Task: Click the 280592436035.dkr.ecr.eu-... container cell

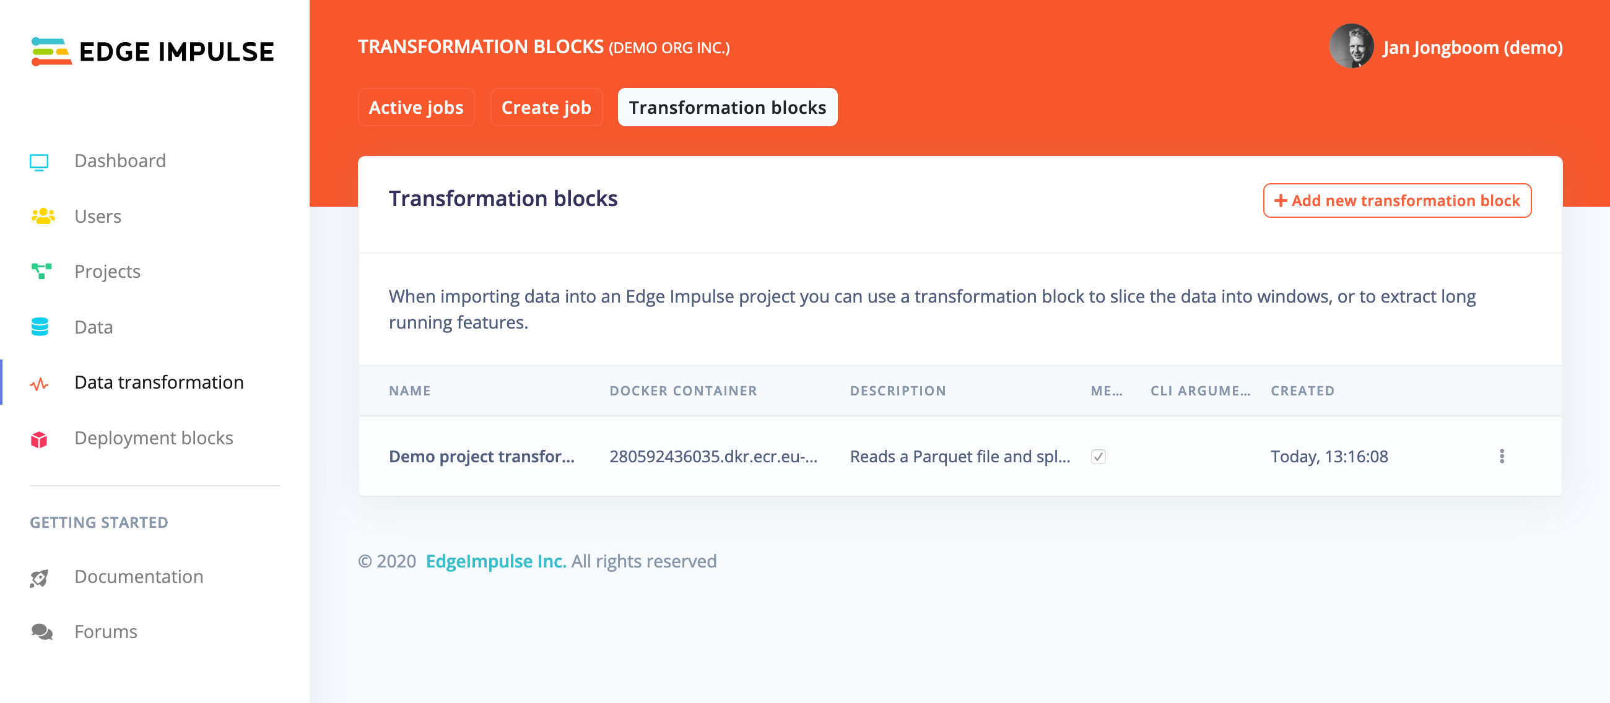Action: pyautogui.click(x=713, y=456)
